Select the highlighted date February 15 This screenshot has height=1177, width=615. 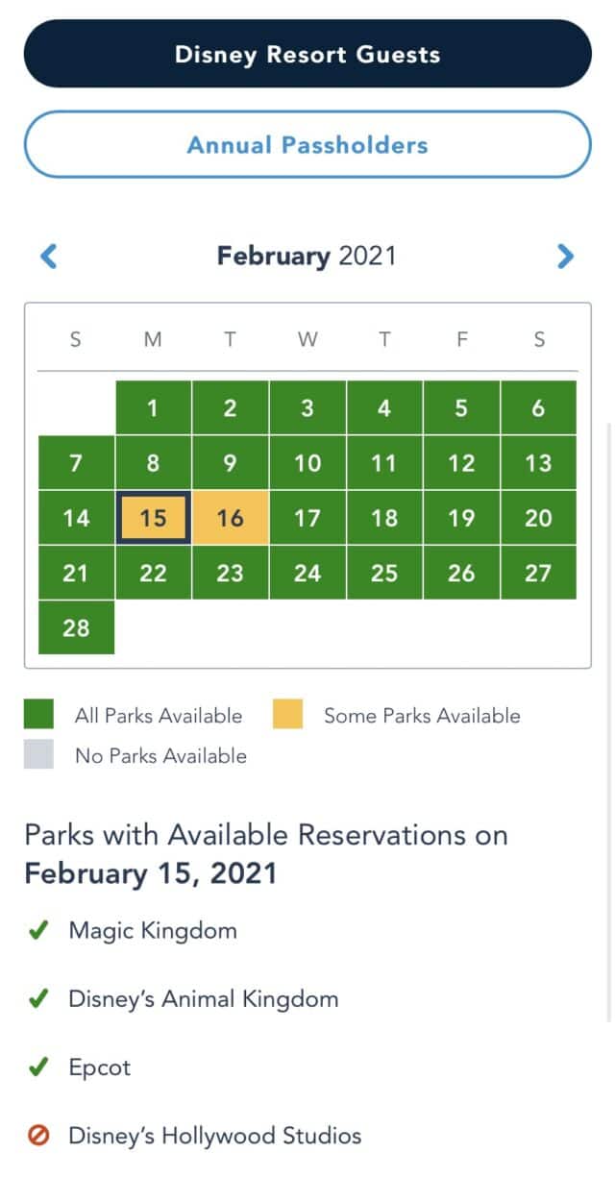[153, 518]
